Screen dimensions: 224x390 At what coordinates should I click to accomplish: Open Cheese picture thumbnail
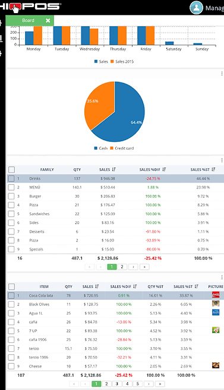coord(216,365)
